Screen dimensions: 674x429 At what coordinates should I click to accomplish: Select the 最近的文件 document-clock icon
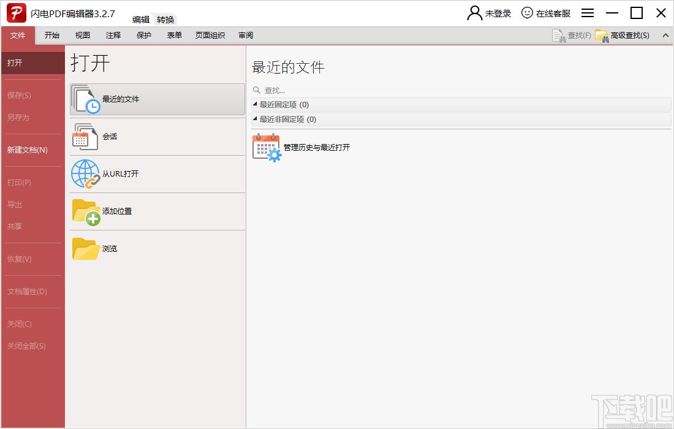tap(86, 99)
